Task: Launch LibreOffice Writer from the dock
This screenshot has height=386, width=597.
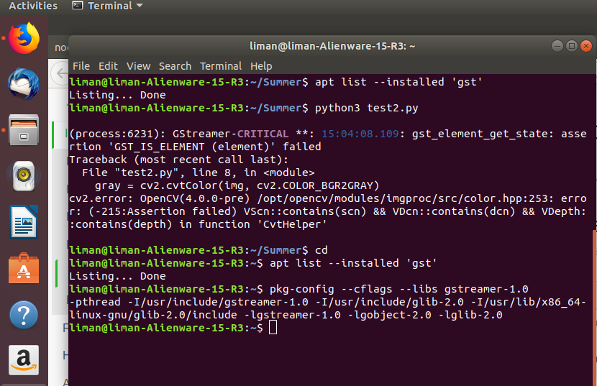Action: click(24, 222)
